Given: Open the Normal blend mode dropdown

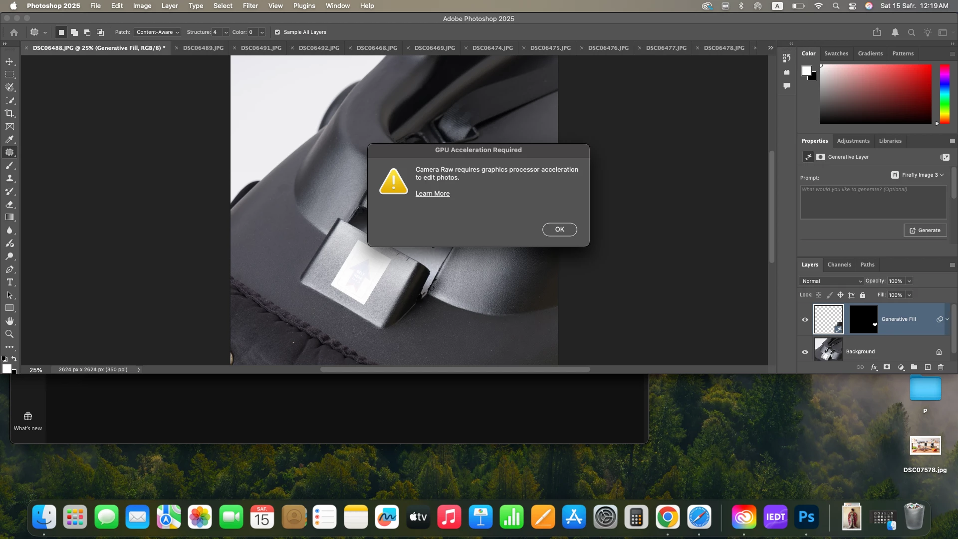Looking at the screenshot, I should click(831, 281).
